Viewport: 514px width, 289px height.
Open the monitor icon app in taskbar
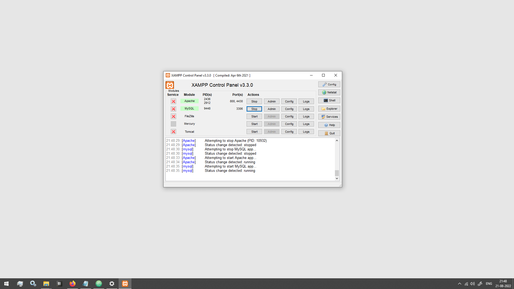[20, 284]
